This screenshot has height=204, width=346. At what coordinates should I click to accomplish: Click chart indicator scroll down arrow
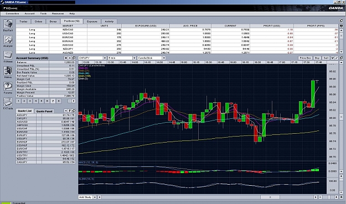point(341,171)
